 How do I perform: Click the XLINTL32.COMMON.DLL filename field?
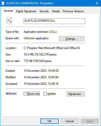pyautogui.click(x=54, y=21)
